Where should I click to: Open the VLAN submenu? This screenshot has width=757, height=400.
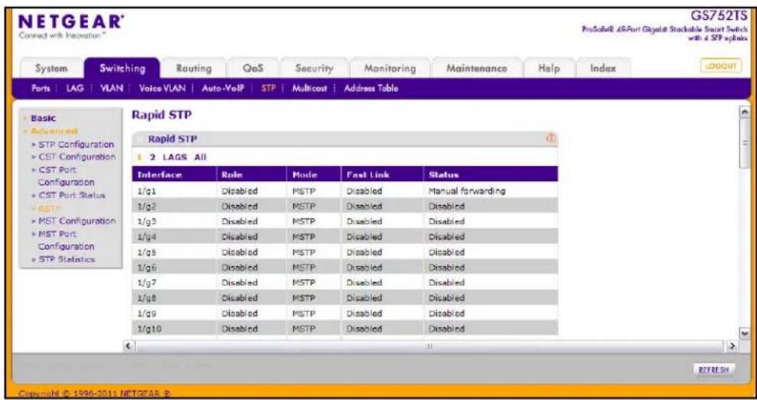click(112, 88)
